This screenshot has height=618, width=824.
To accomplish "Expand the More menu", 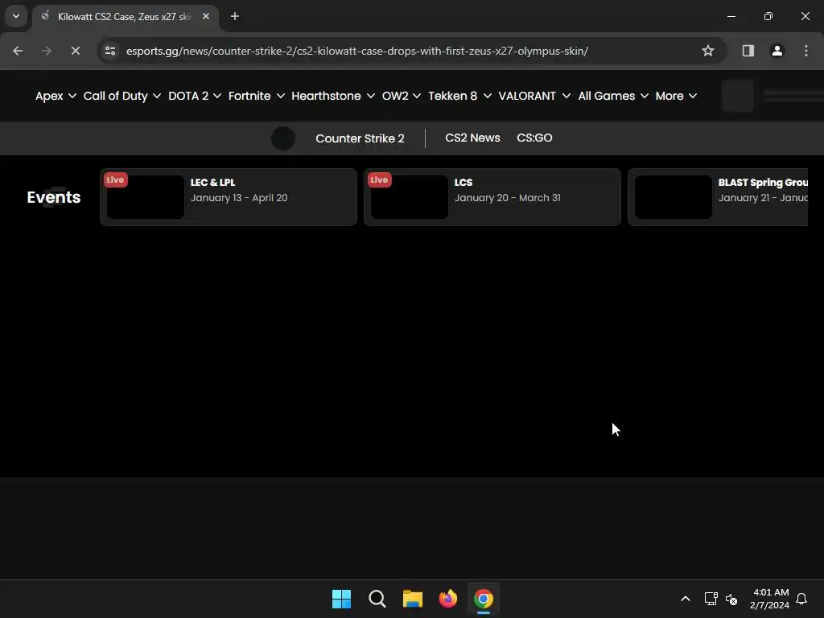I will coord(676,96).
